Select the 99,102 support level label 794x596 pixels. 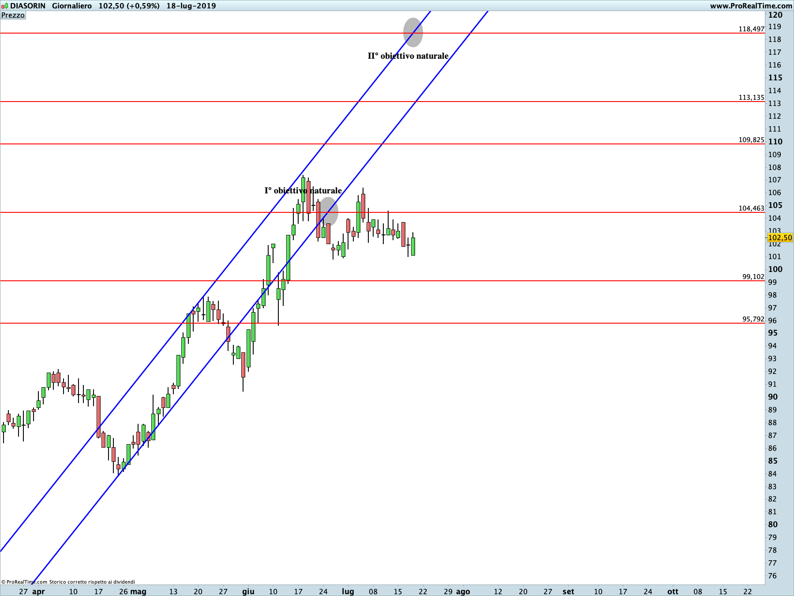[753, 277]
